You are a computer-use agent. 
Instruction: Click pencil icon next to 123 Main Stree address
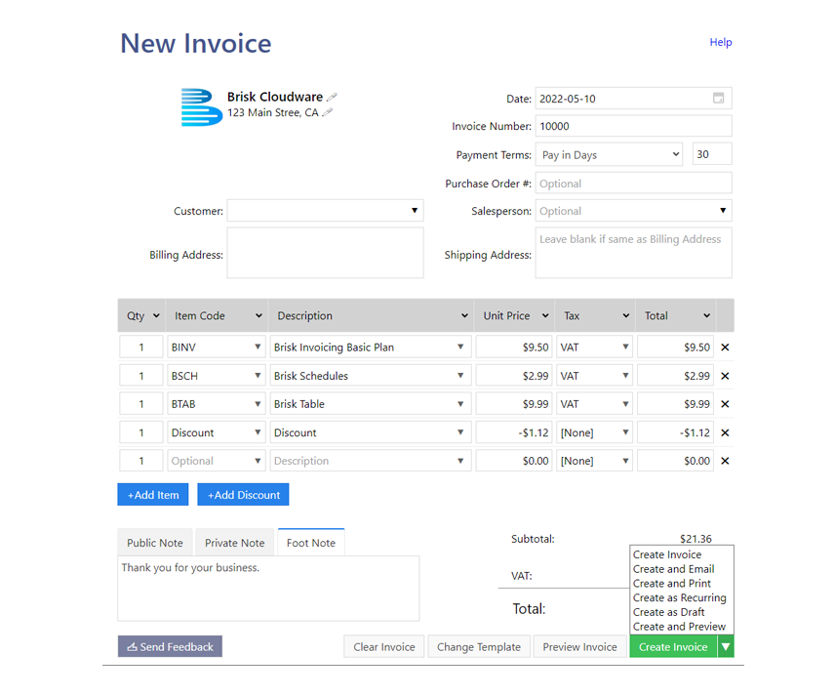point(328,112)
